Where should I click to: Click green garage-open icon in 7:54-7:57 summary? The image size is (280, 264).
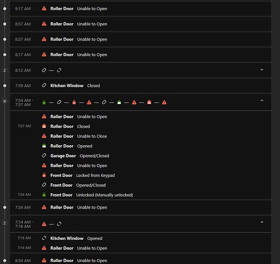pyautogui.click(x=119, y=102)
